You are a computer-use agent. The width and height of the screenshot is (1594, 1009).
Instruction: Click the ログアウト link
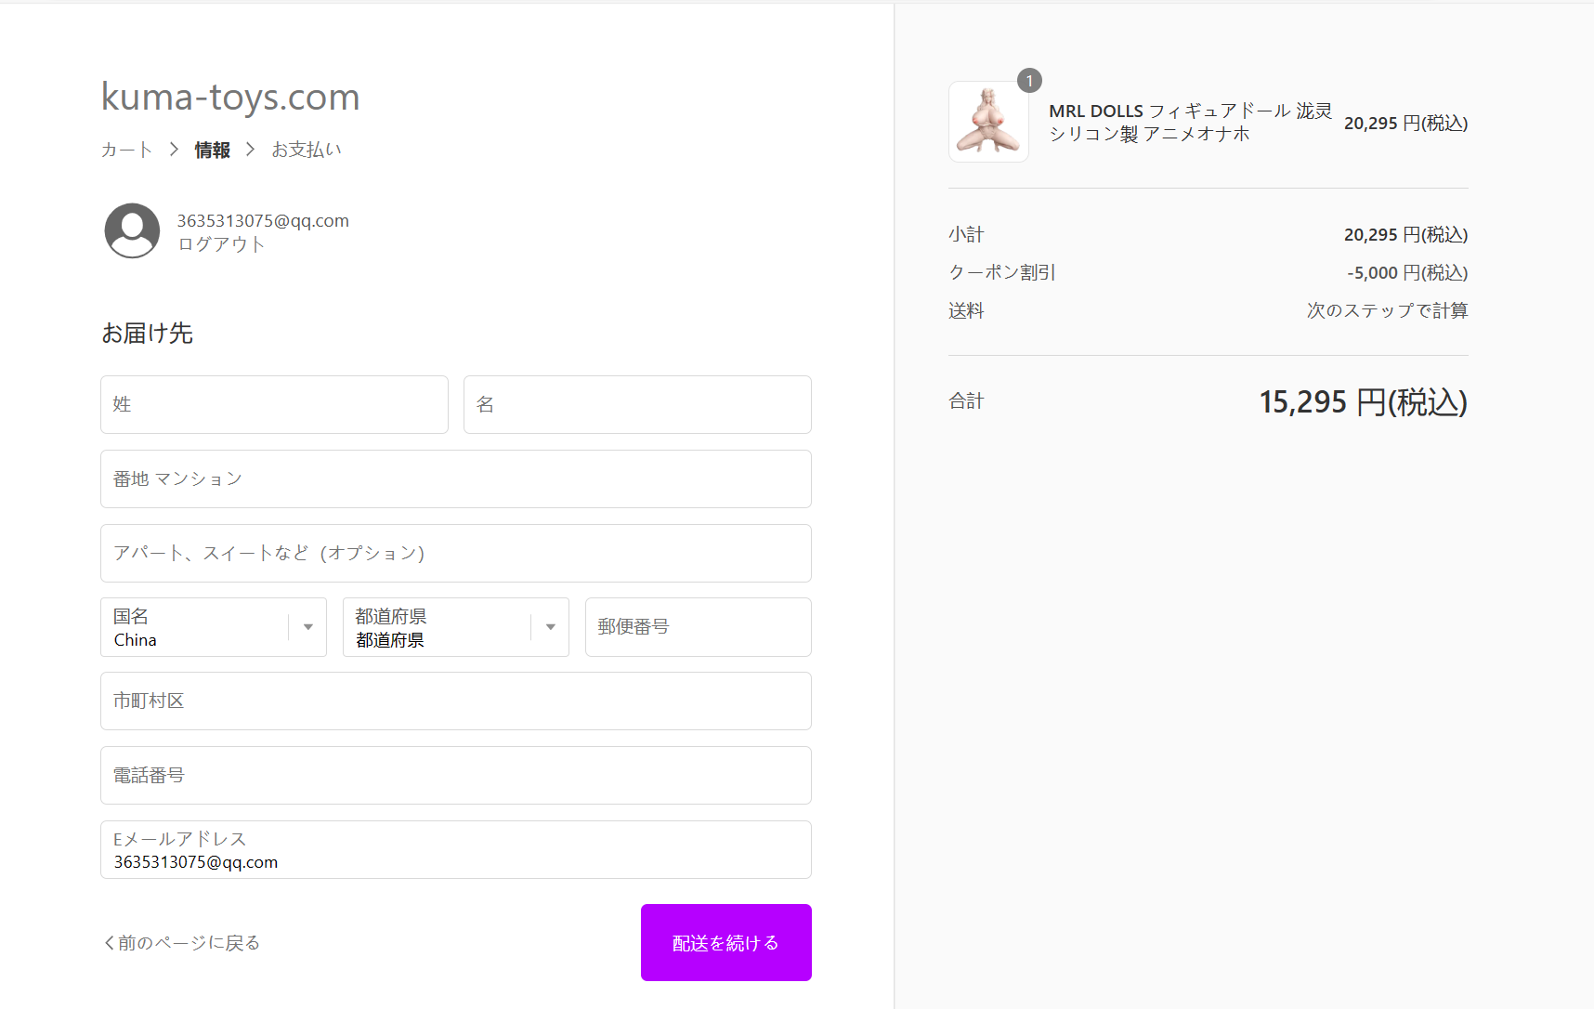click(x=221, y=244)
